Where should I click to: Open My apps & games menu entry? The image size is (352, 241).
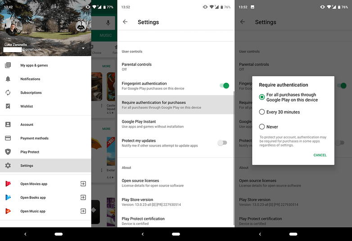coord(45,65)
